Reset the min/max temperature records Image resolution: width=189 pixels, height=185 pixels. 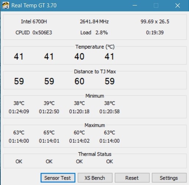pos(132,178)
